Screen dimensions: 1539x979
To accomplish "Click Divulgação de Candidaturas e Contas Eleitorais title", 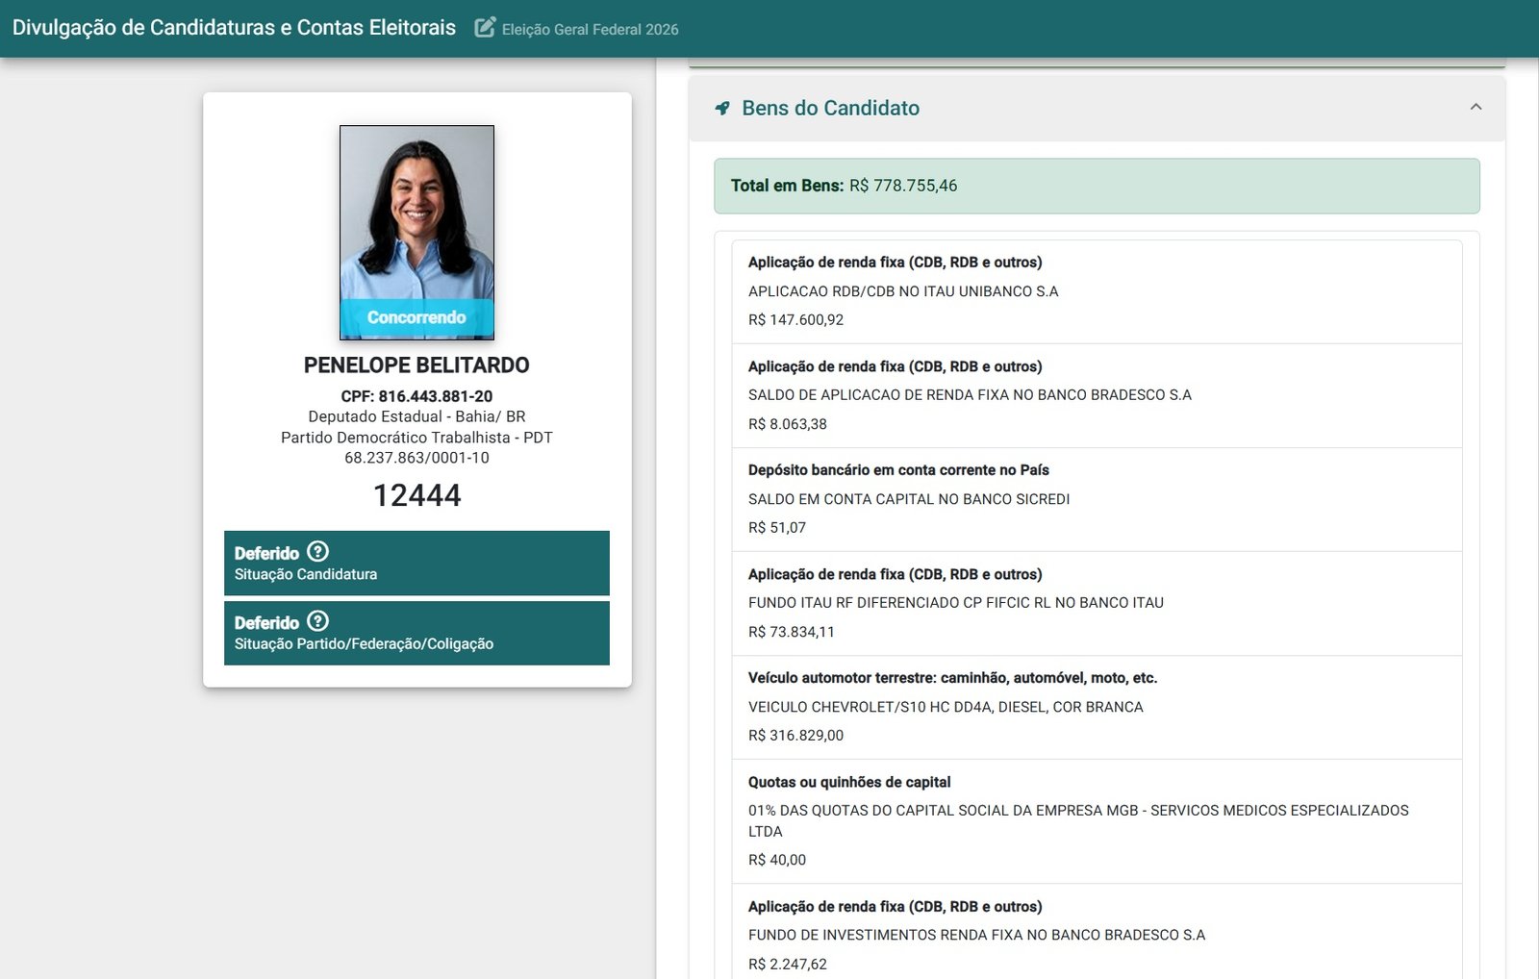I will coord(234,27).
